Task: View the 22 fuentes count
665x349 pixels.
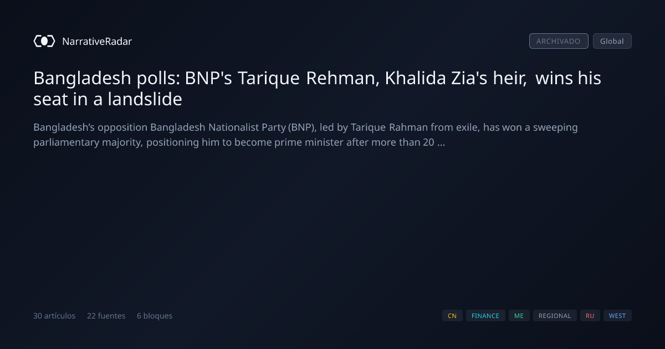Action: click(x=106, y=316)
